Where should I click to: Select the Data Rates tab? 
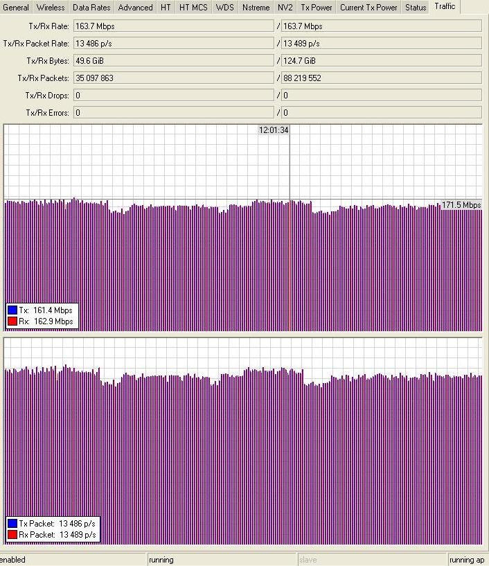pyautogui.click(x=91, y=7)
